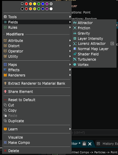Click the Turbulence field icon
The height and width of the screenshot is (155, 118).
coord(75,59)
